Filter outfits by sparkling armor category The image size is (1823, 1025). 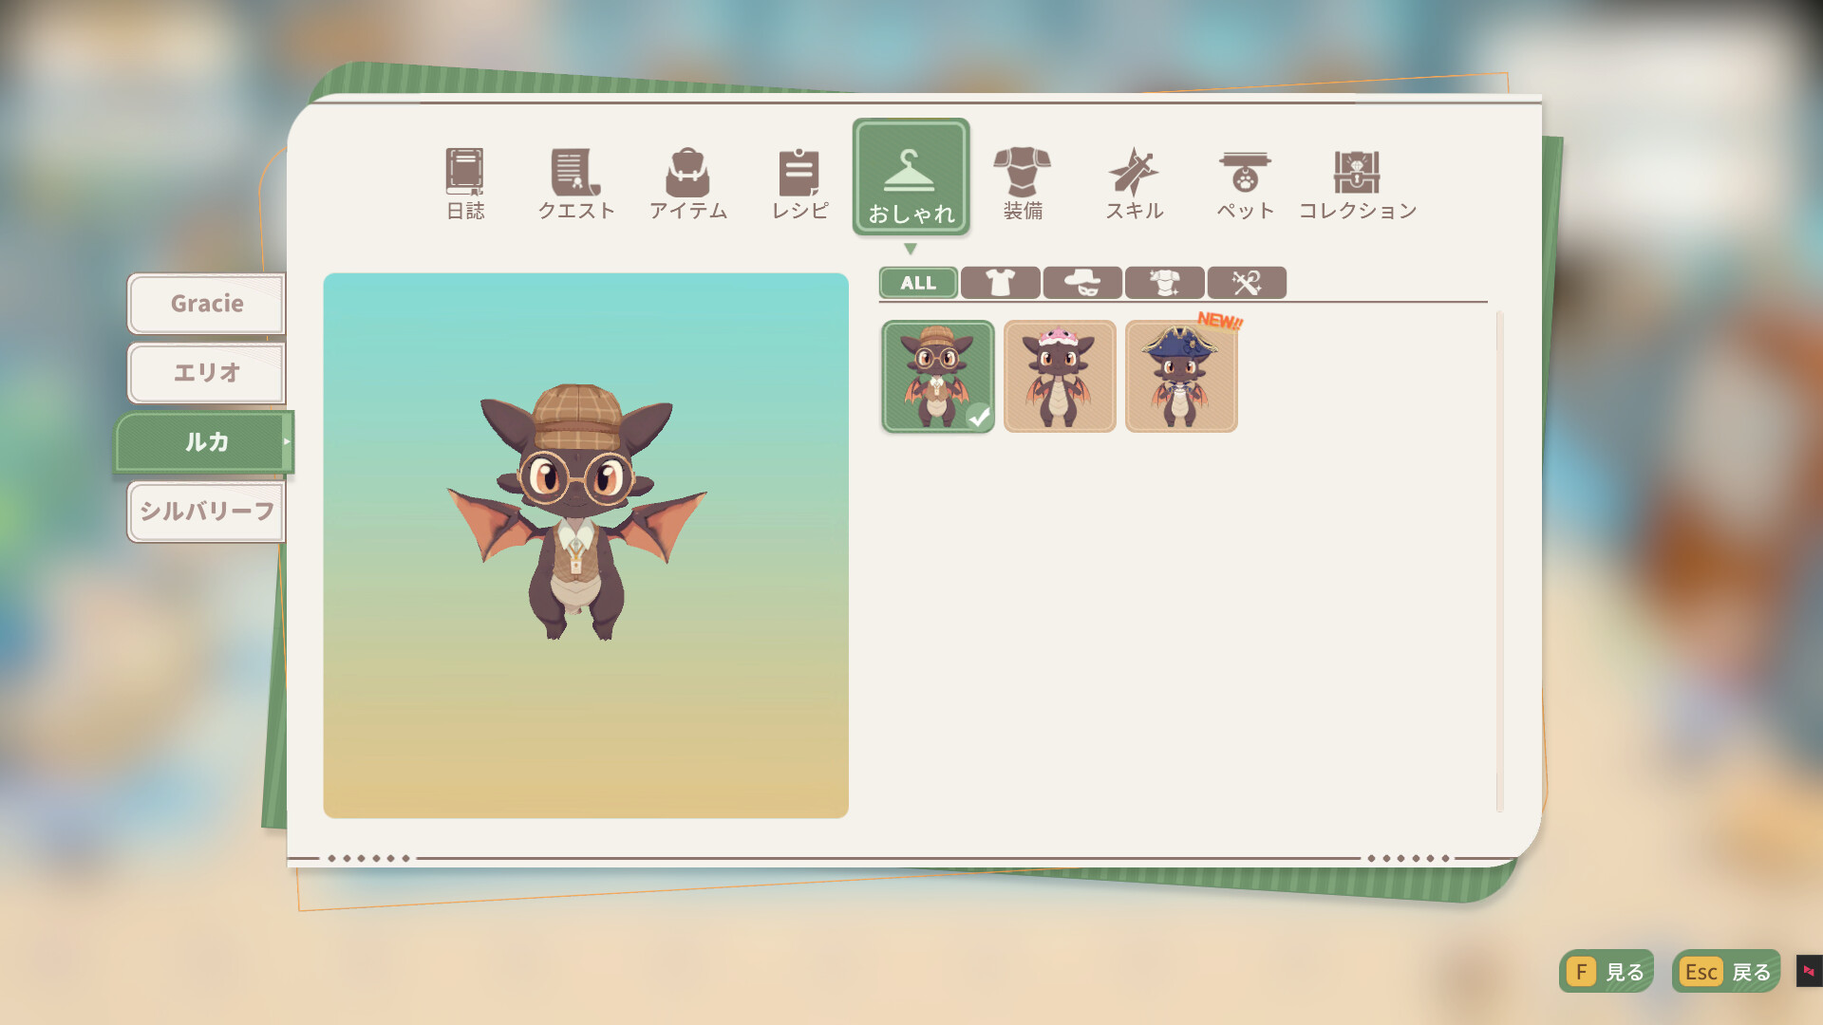(1164, 283)
